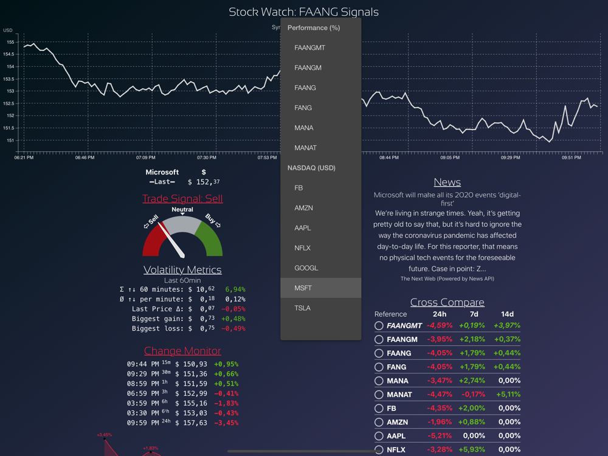Choose TSLA from the dropdown menu
Image resolution: width=608 pixels, height=456 pixels.
pyautogui.click(x=320, y=308)
